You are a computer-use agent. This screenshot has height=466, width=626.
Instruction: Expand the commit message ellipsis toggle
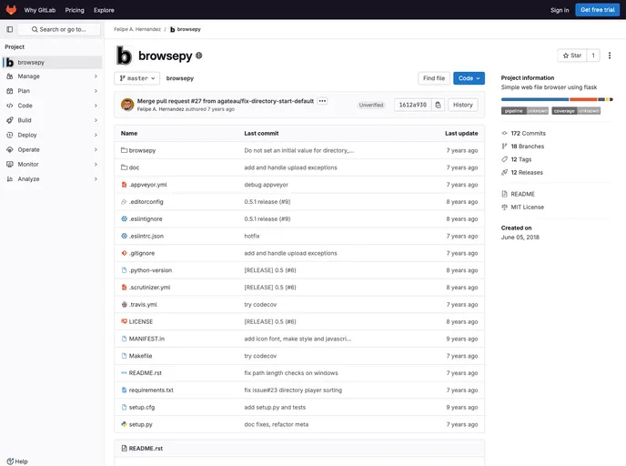[x=323, y=101]
